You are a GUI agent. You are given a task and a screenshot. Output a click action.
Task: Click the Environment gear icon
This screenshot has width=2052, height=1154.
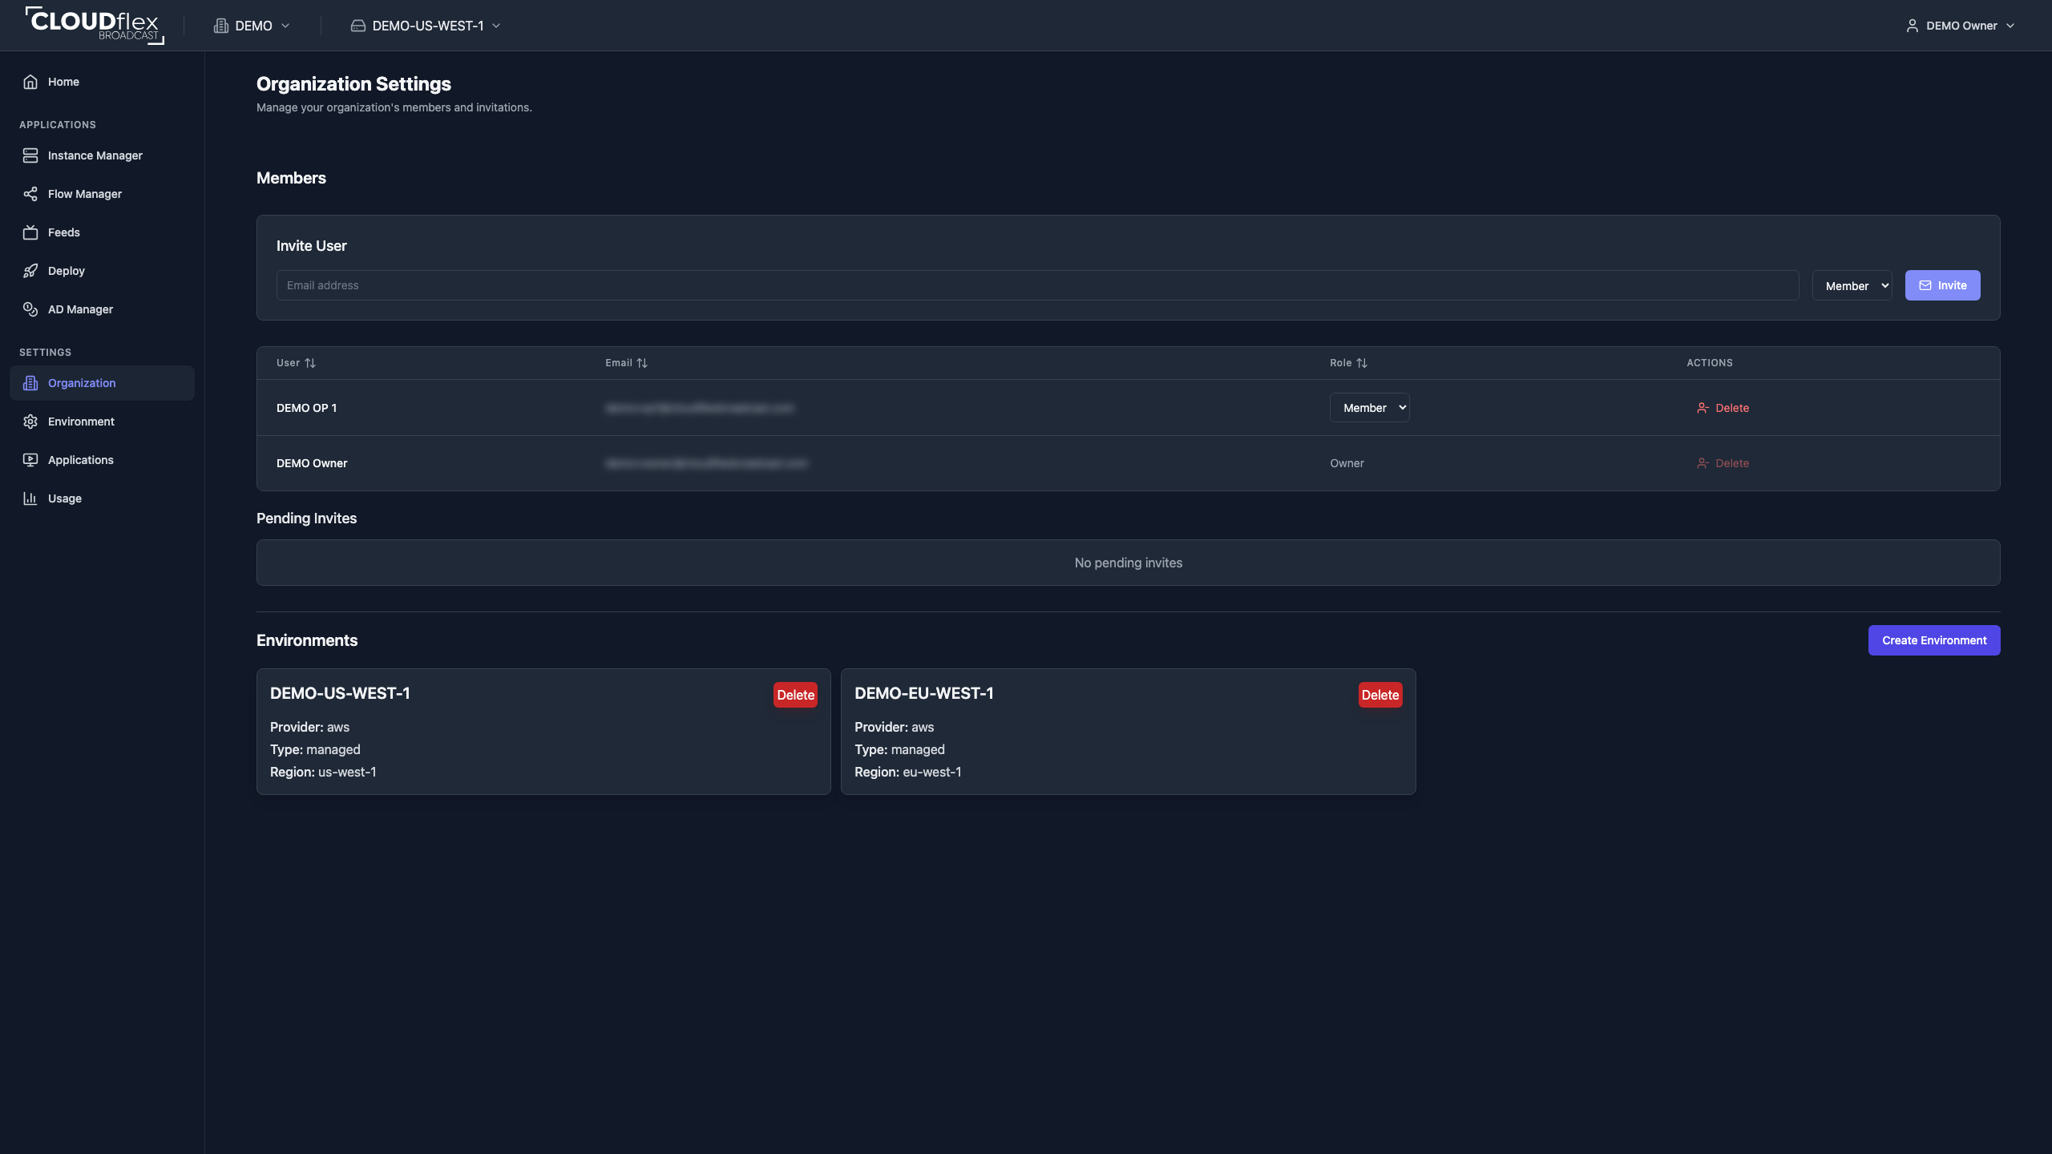30,422
